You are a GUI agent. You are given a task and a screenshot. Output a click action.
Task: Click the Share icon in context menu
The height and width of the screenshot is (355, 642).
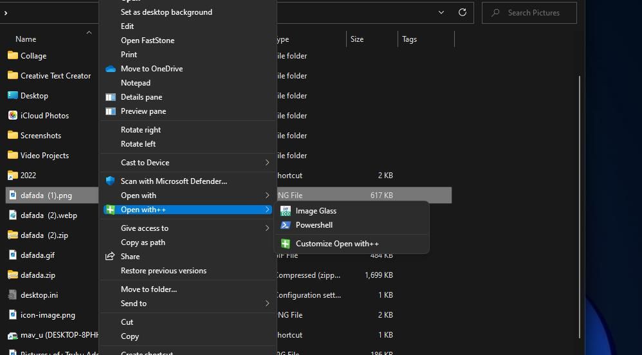pyautogui.click(x=111, y=257)
